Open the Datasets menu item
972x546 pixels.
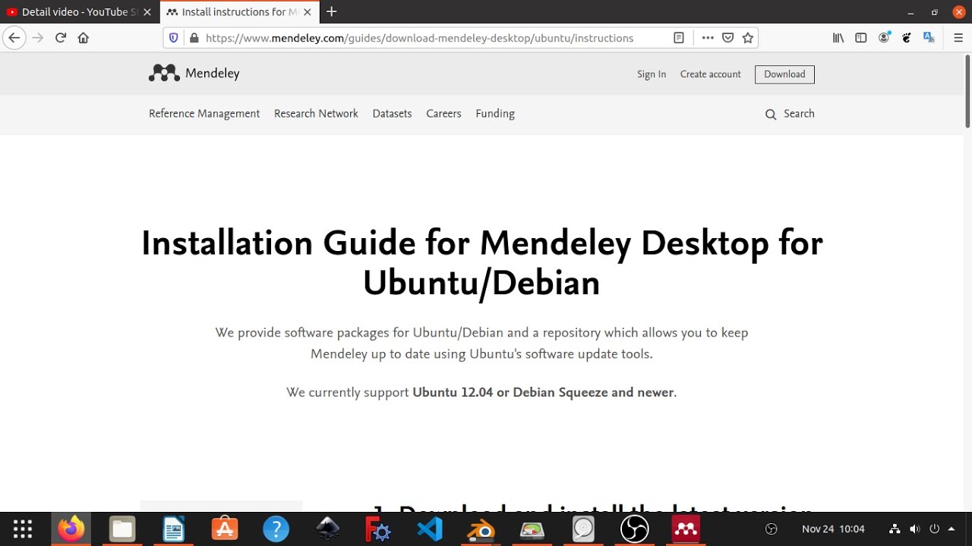(392, 114)
